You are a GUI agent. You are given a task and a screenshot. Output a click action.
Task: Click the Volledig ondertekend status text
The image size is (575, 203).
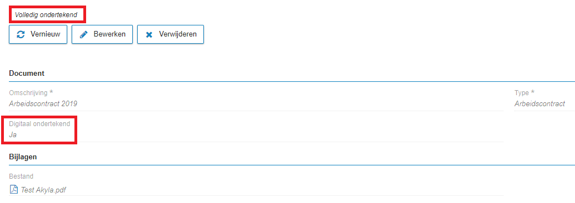click(46, 15)
